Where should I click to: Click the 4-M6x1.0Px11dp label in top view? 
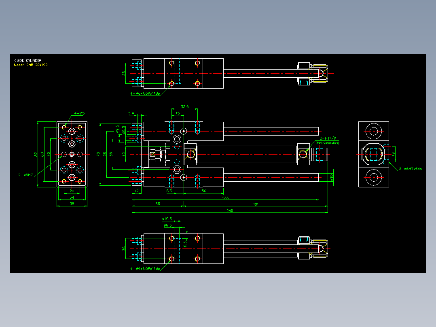coord(145,93)
